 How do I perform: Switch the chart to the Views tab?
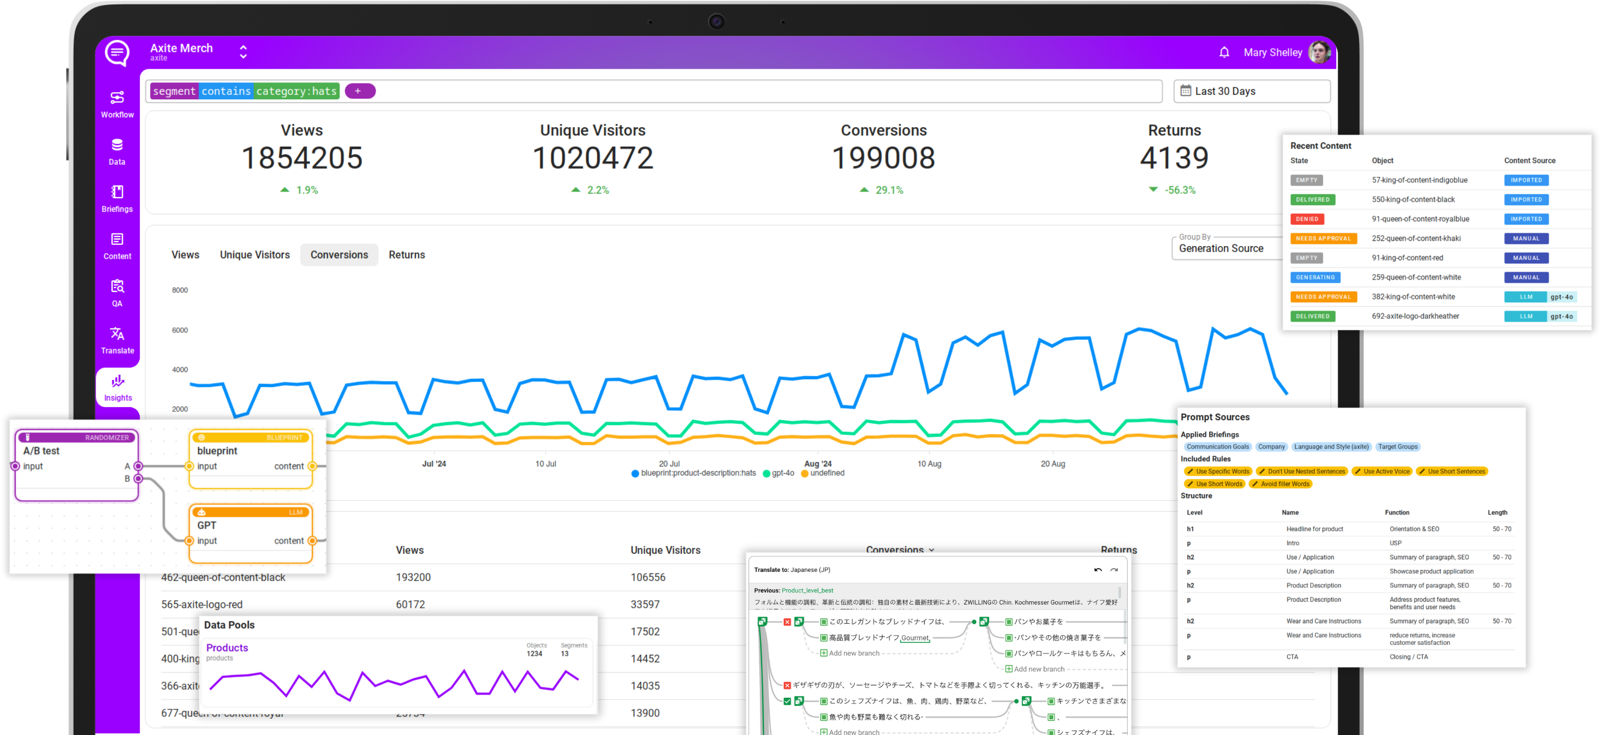point(185,255)
